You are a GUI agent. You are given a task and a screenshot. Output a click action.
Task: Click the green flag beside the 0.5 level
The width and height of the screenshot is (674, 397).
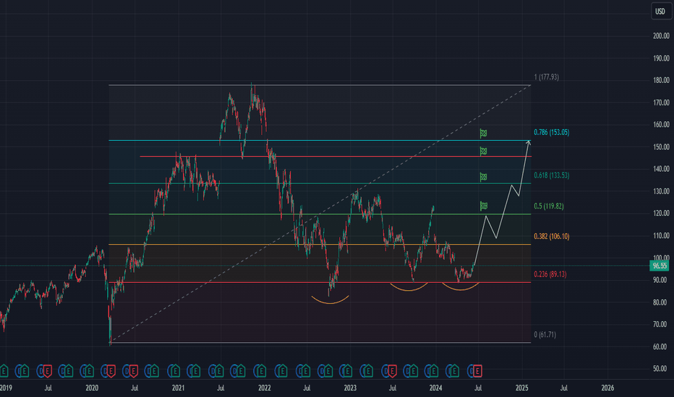coord(483,206)
